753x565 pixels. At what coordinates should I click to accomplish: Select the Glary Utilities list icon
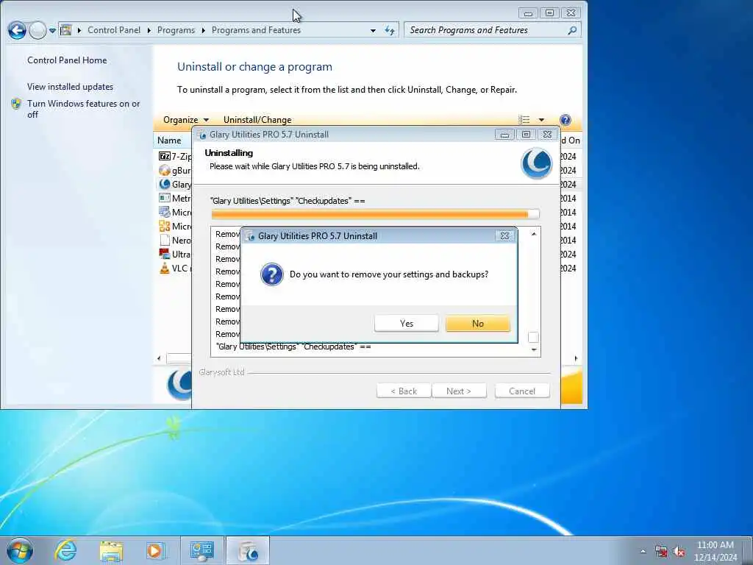point(164,184)
